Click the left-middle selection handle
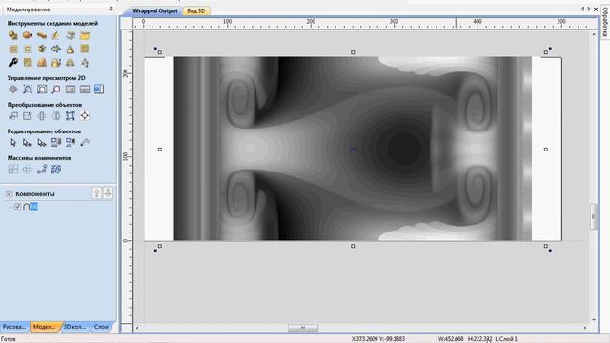Image resolution: width=610 pixels, height=343 pixels. 160,150
